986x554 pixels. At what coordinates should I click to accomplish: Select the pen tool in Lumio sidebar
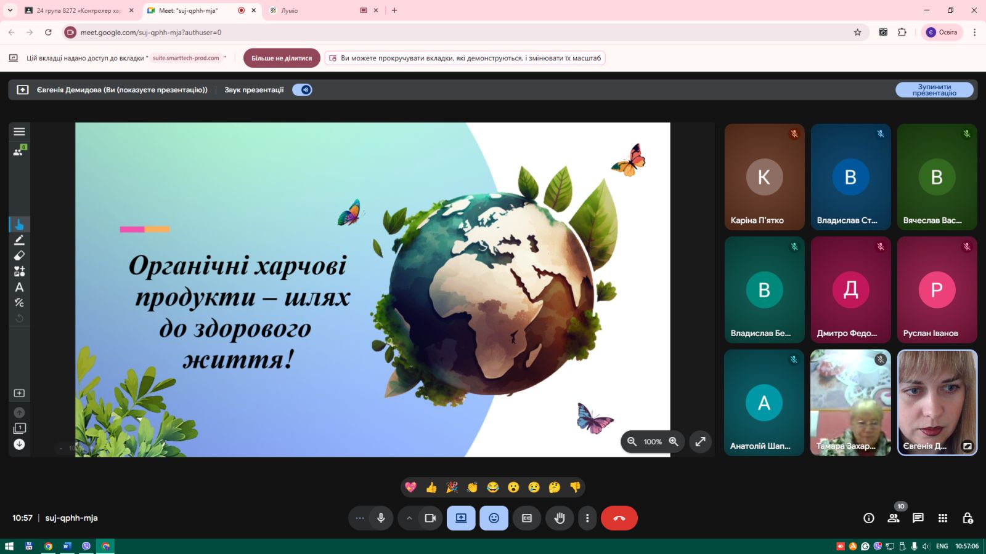pos(19,240)
